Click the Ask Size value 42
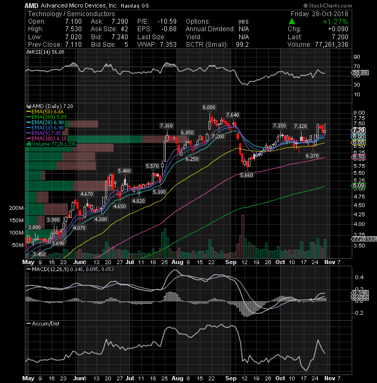The height and width of the screenshot is (383, 377). pyautogui.click(x=124, y=29)
